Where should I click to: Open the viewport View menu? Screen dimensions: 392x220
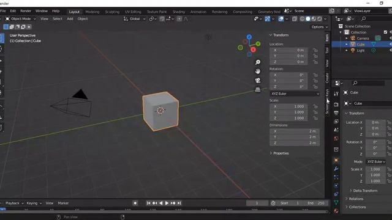tap(44, 19)
